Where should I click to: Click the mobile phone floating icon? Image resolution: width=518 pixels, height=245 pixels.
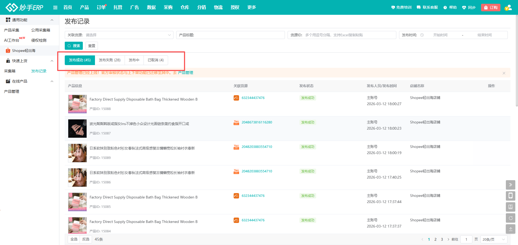(x=510, y=196)
